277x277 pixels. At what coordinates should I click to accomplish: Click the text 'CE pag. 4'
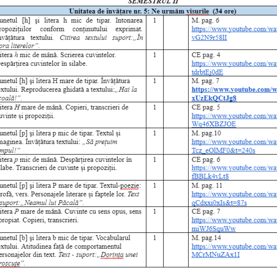pos(206,55)
